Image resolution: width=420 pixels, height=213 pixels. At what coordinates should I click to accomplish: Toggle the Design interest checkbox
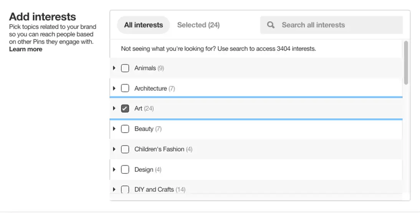pos(125,170)
